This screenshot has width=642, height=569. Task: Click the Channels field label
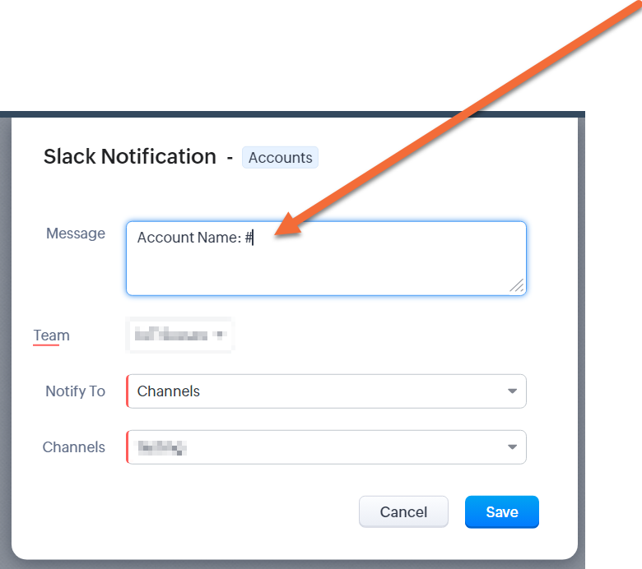[74, 447]
